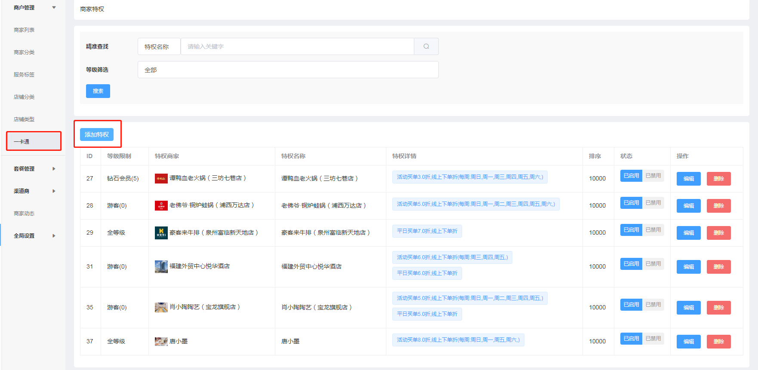Edit privilege ID 35 肖小陶陶艺

688,308
